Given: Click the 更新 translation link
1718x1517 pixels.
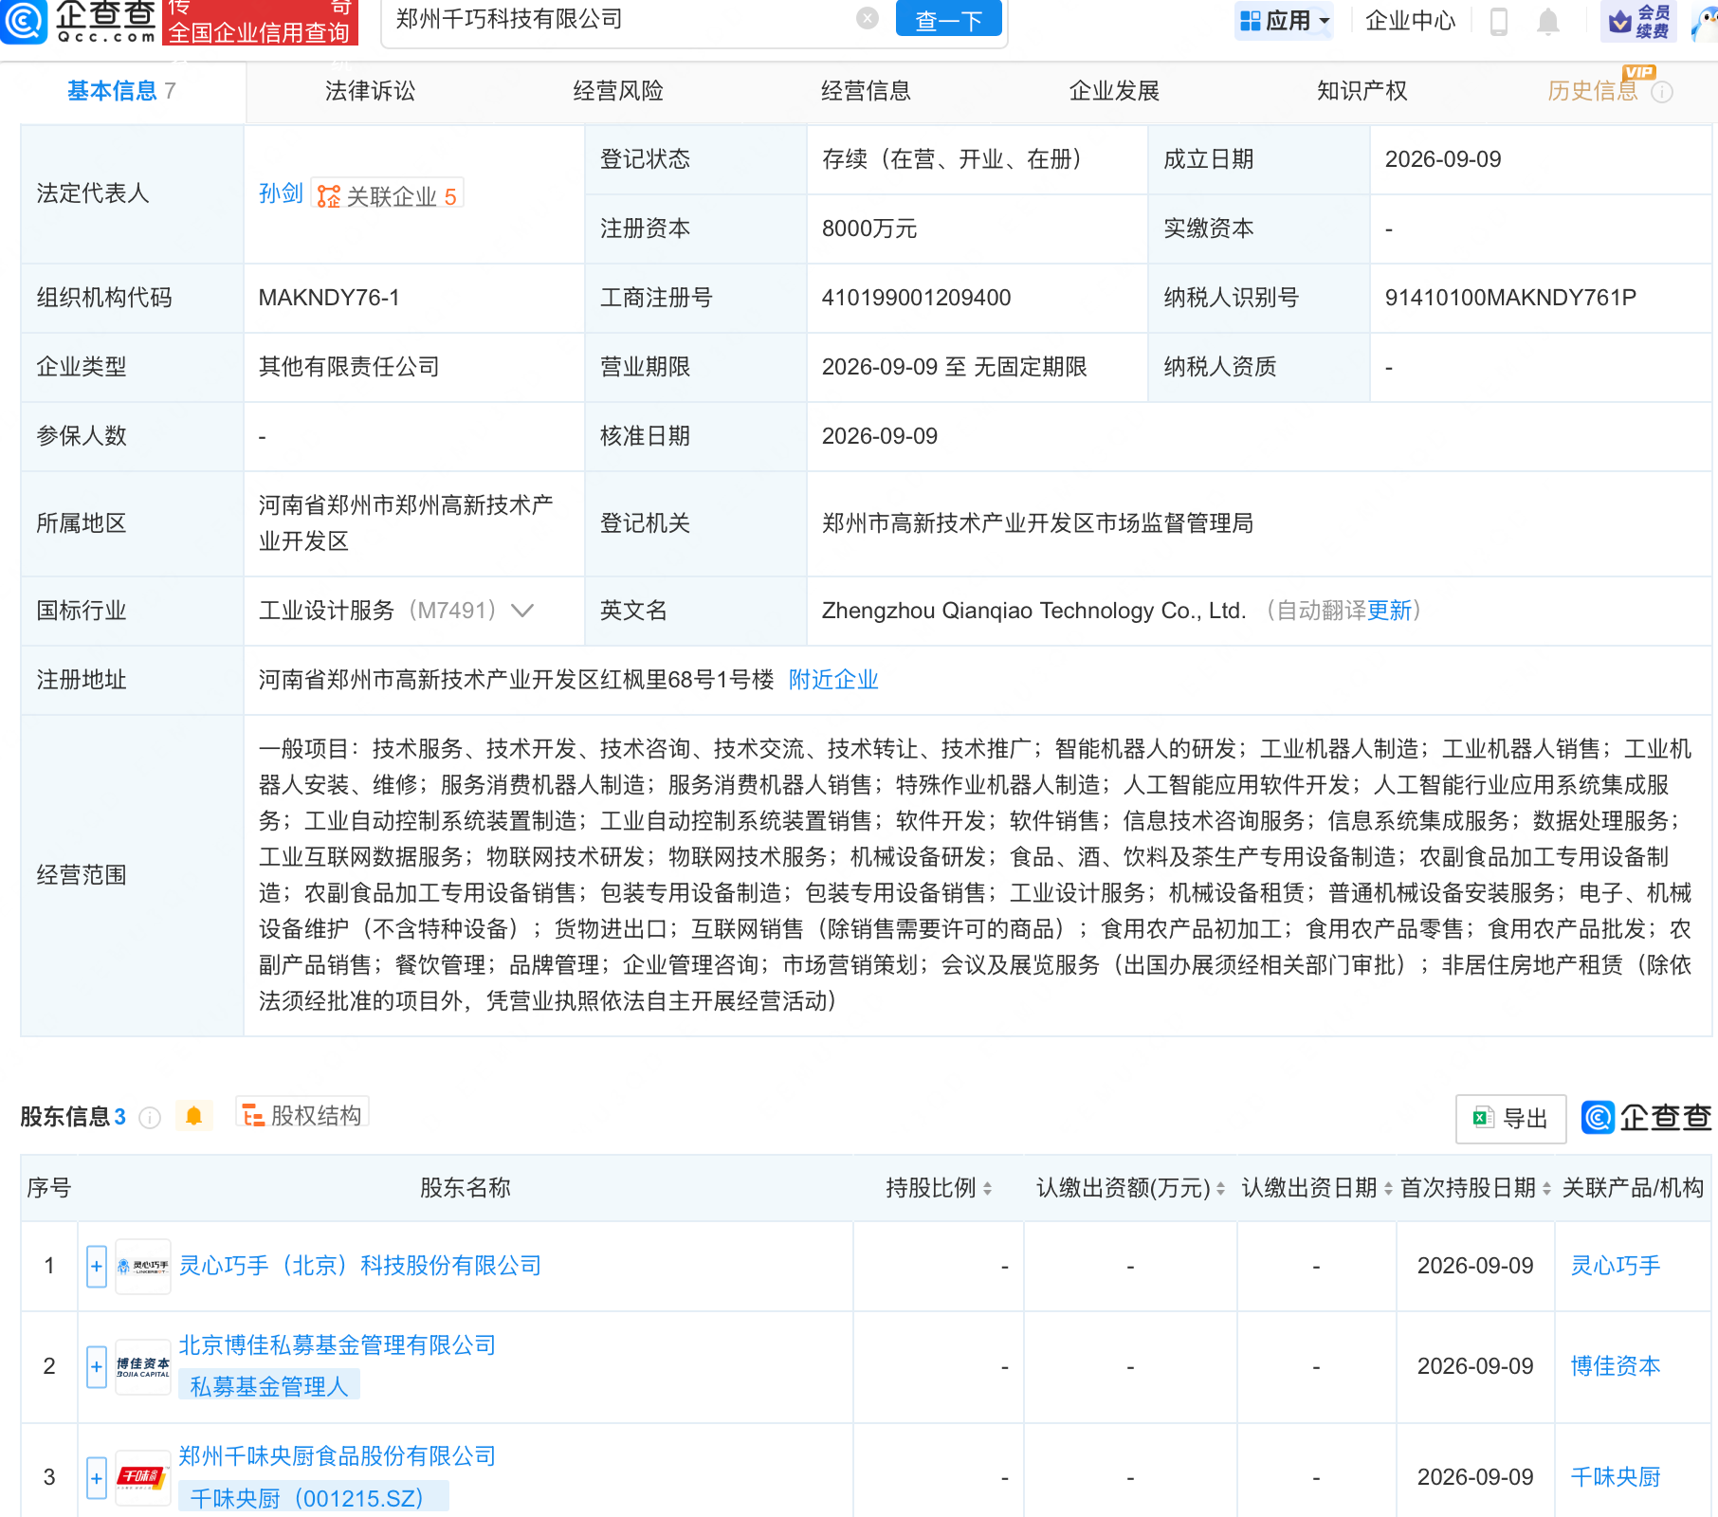Looking at the screenshot, I should coord(1389,611).
